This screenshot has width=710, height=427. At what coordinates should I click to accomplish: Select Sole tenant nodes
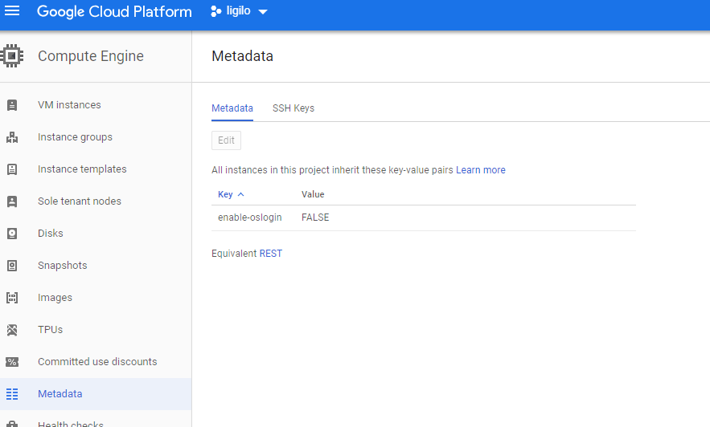click(x=80, y=201)
